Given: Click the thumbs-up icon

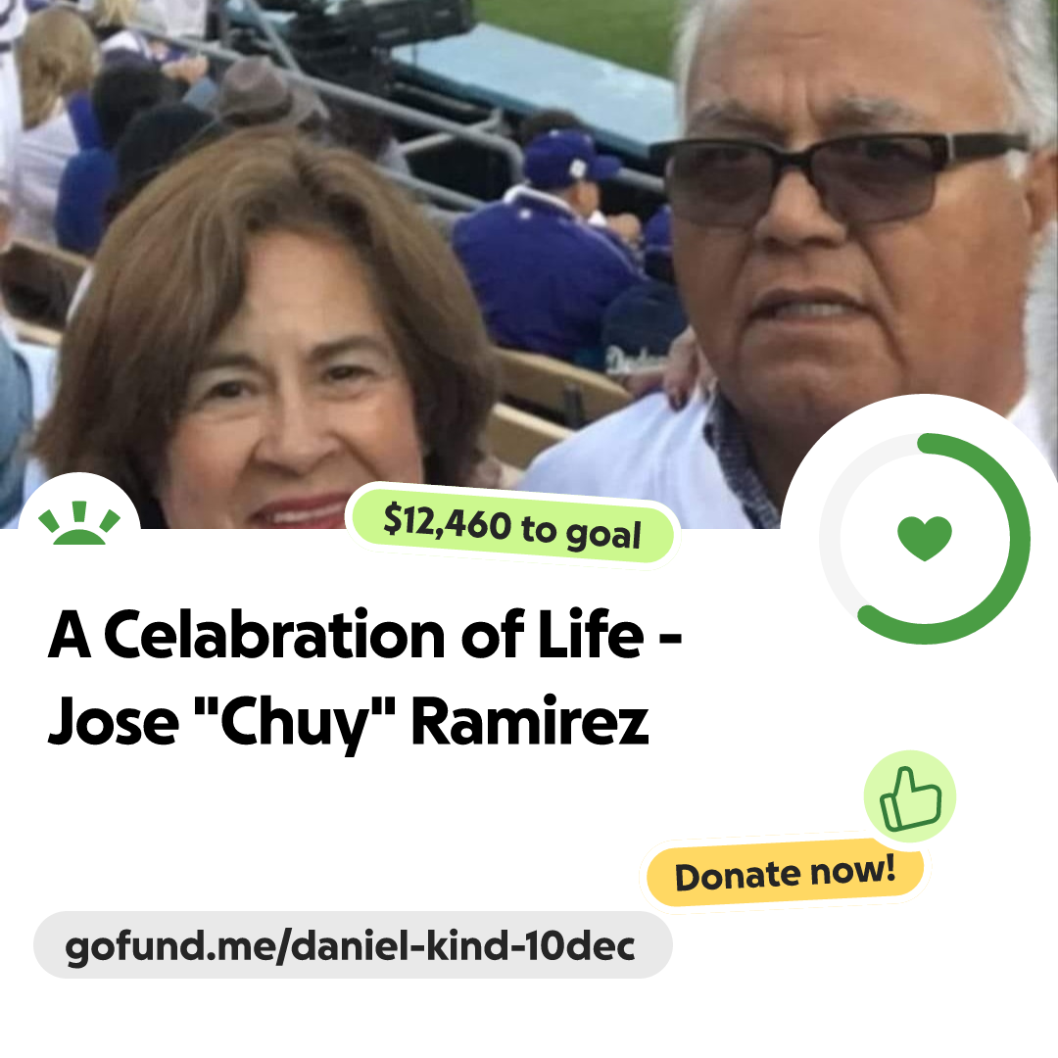Looking at the screenshot, I should [x=910, y=796].
